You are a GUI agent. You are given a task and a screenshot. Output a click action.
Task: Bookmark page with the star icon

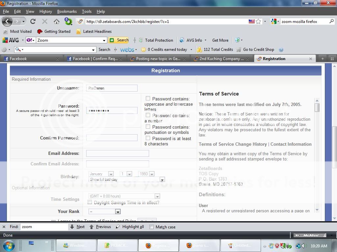tap(259, 21)
